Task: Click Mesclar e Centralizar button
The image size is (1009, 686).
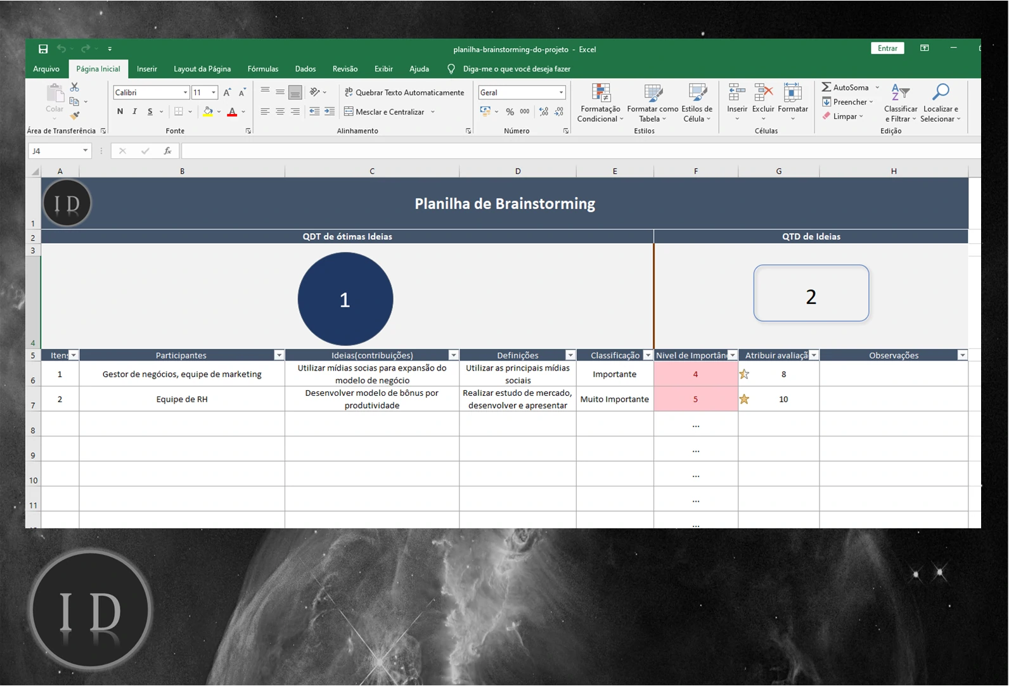Action: [x=389, y=111]
